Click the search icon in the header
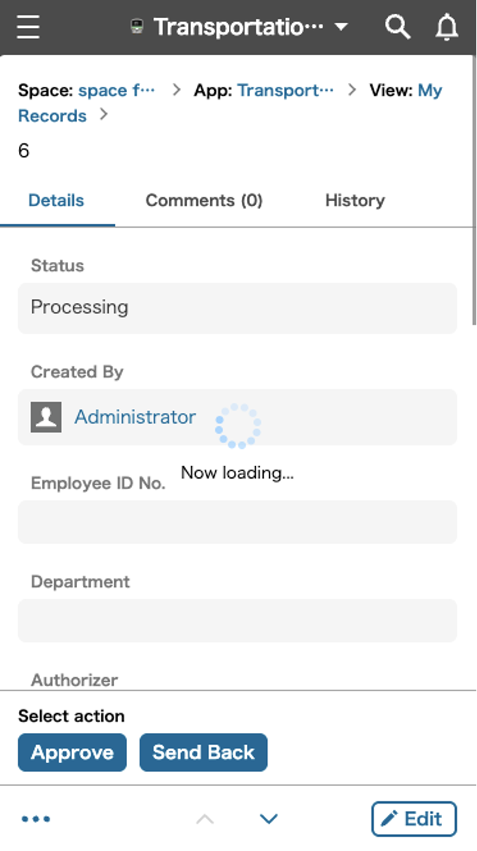The width and height of the screenshot is (477, 851). [x=398, y=27]
